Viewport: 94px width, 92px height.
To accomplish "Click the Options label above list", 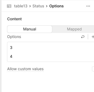I will tap(14, 37).
